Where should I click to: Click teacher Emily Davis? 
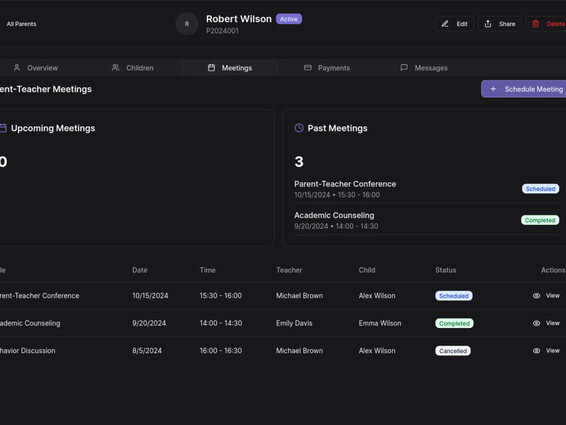[294, 323]
